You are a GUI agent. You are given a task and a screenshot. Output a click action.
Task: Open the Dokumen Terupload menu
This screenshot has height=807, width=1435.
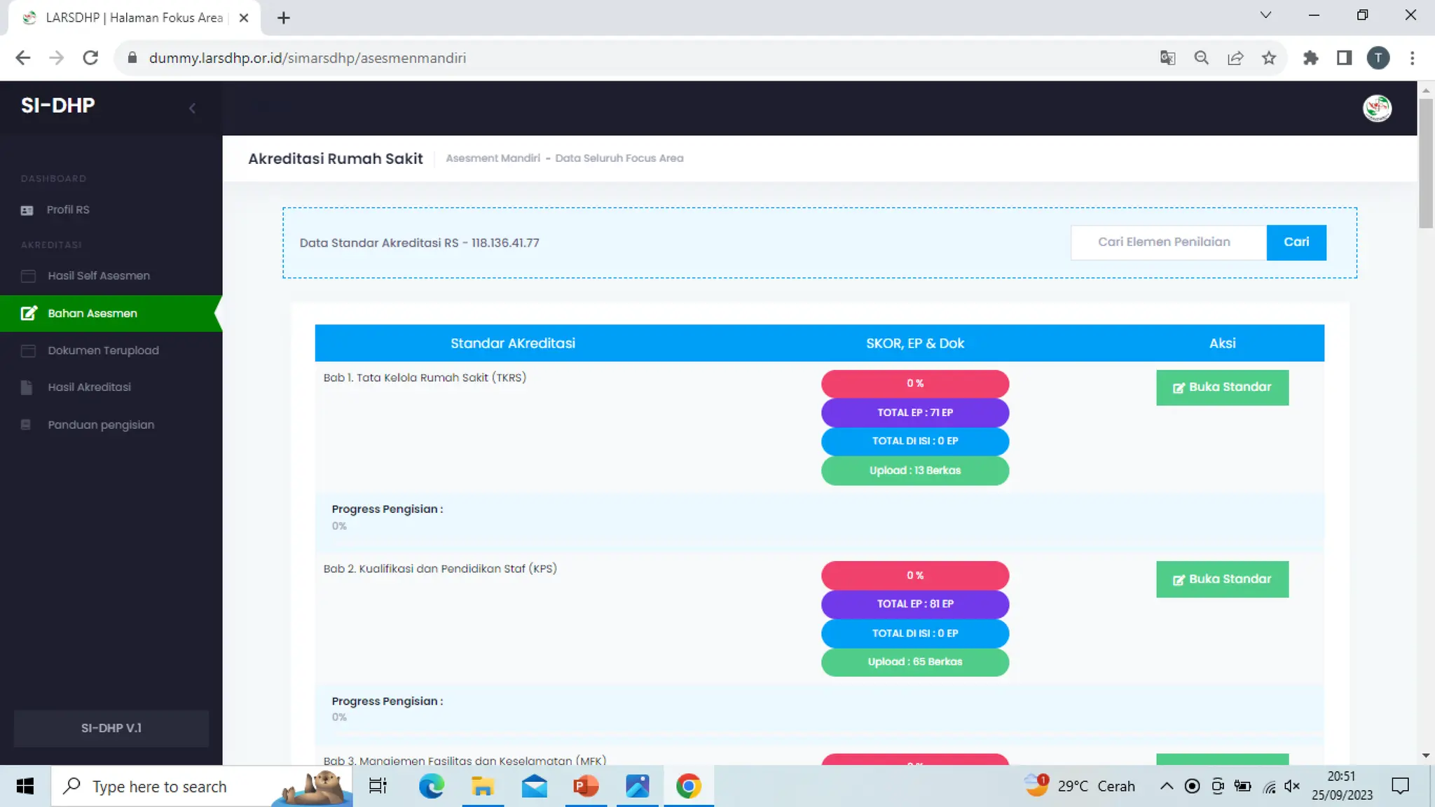(103, 350)
